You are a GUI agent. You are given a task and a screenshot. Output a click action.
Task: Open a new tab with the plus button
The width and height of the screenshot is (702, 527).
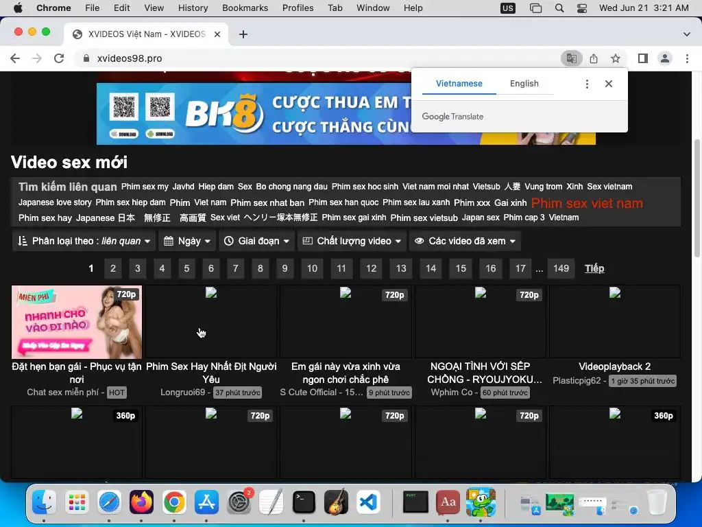243,34
